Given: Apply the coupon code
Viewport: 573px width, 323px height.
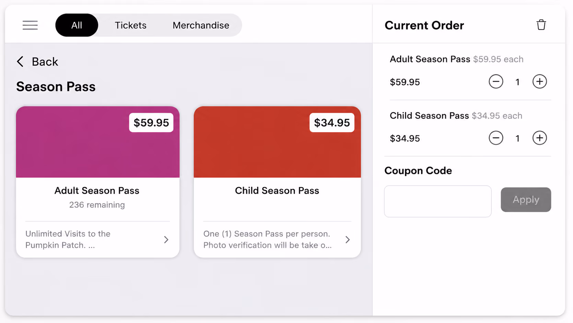Looking at the screenshot, I should pos(526,200).
